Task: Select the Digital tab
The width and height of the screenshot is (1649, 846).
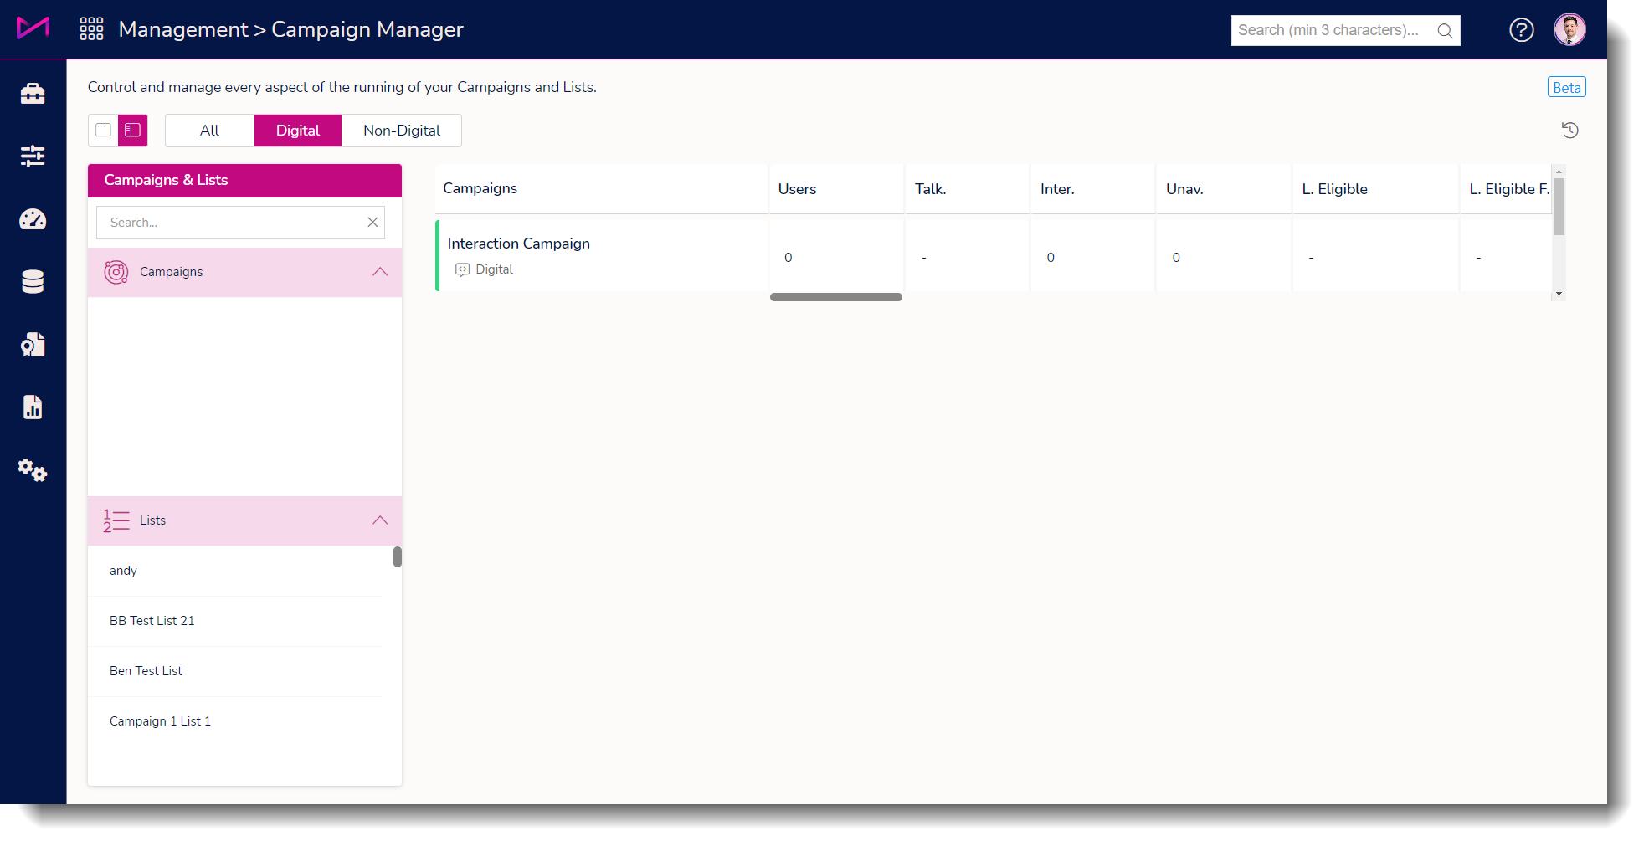Action: (x=297, y=131)
